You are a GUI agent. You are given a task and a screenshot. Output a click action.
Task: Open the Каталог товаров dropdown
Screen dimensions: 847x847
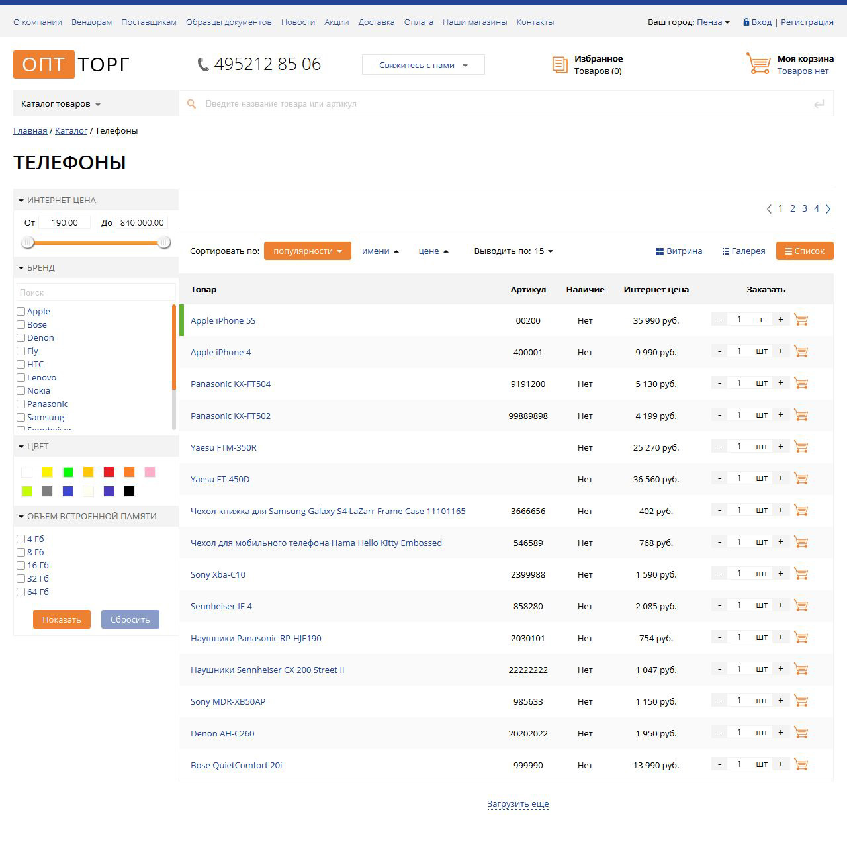(61, 104)
